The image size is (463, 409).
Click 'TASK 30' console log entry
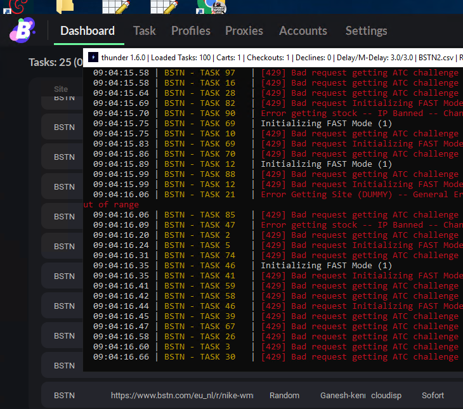pos(218,357)
